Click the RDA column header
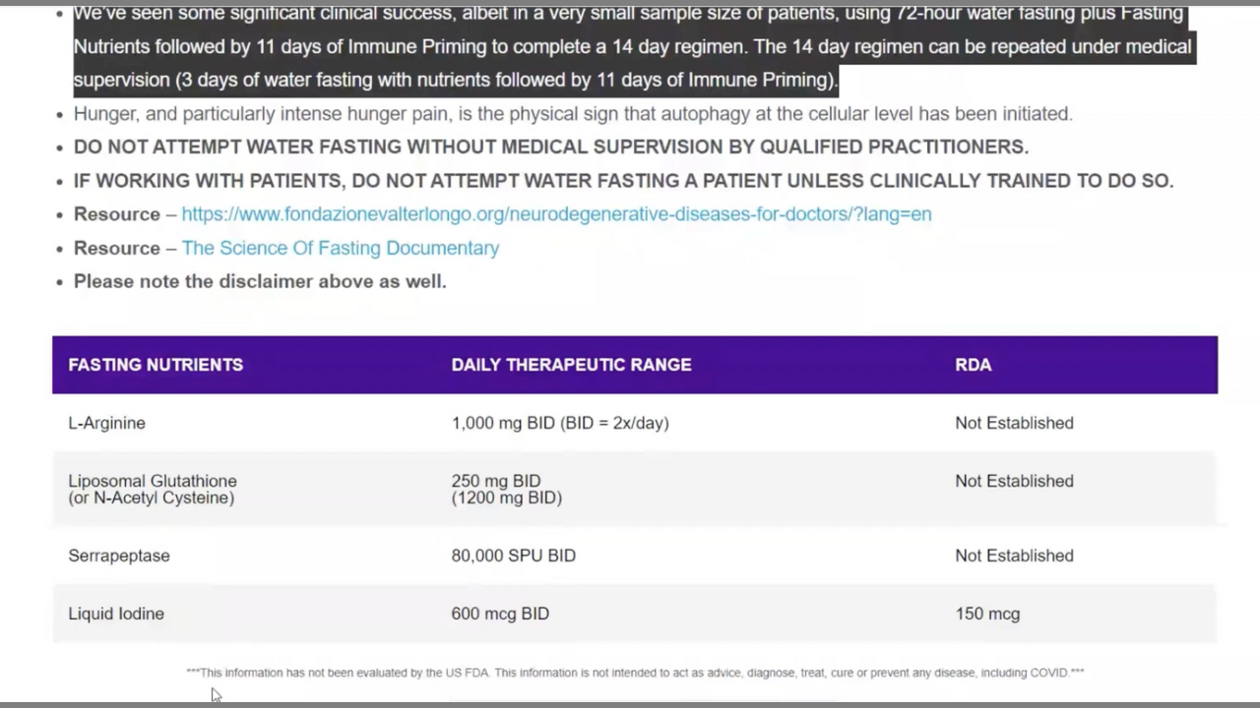 tap(973, 365)
